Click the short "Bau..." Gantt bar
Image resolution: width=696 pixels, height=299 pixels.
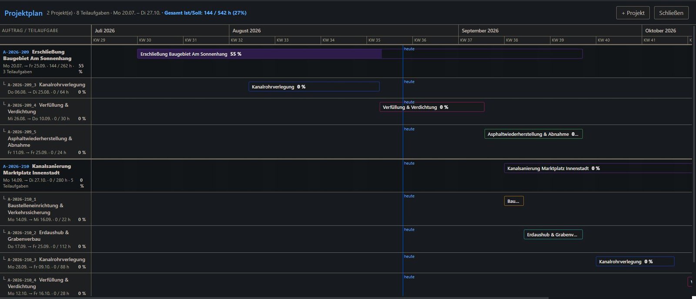[x=514, y=201]
